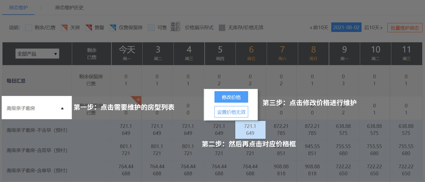Click the orange closed-room corner marker under 今天
The image size is (425, 182).
[137, 99]
